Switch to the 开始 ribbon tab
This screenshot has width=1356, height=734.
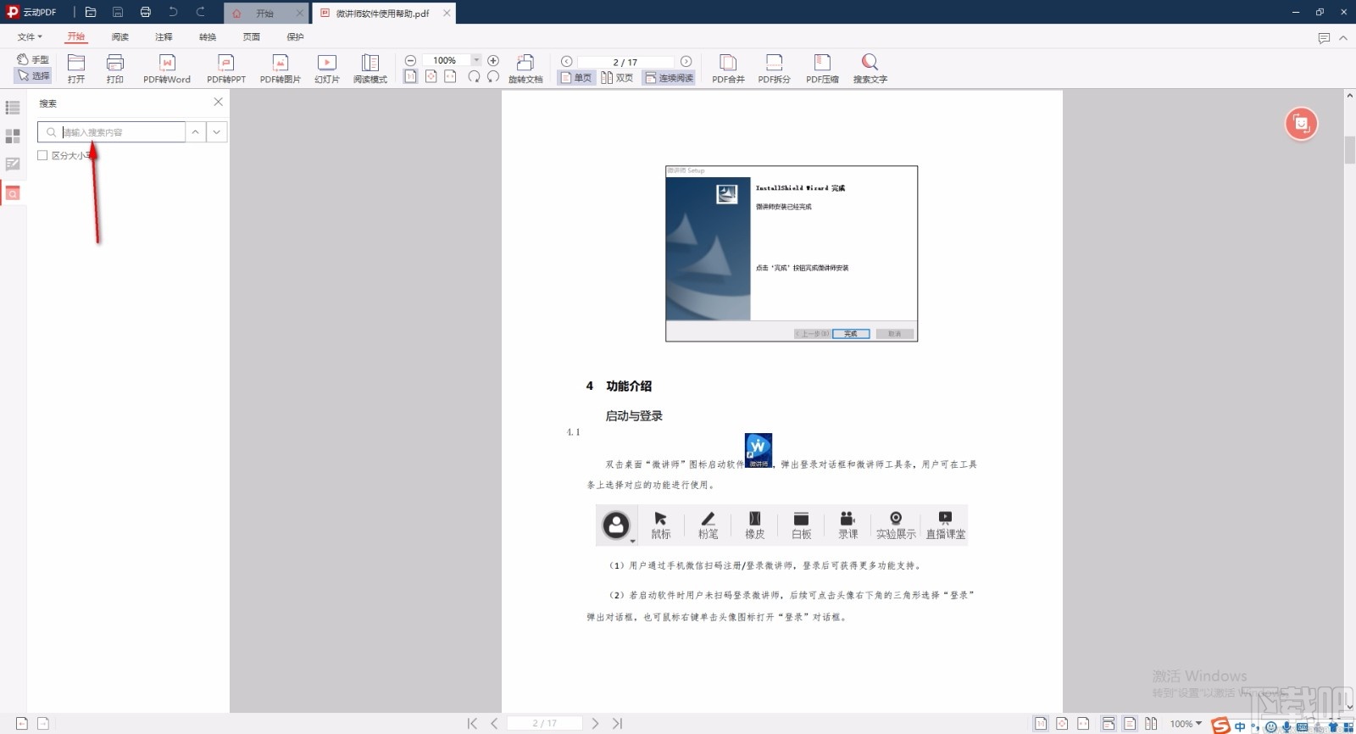click(76, 36)
